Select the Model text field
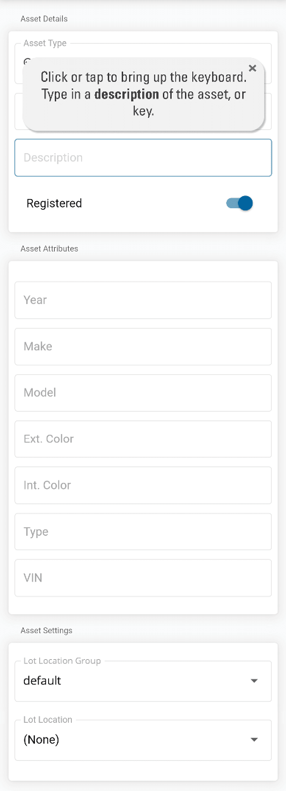 click(143, 393)
